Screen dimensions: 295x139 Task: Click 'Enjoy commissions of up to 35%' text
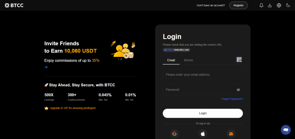tap(72, 61)
